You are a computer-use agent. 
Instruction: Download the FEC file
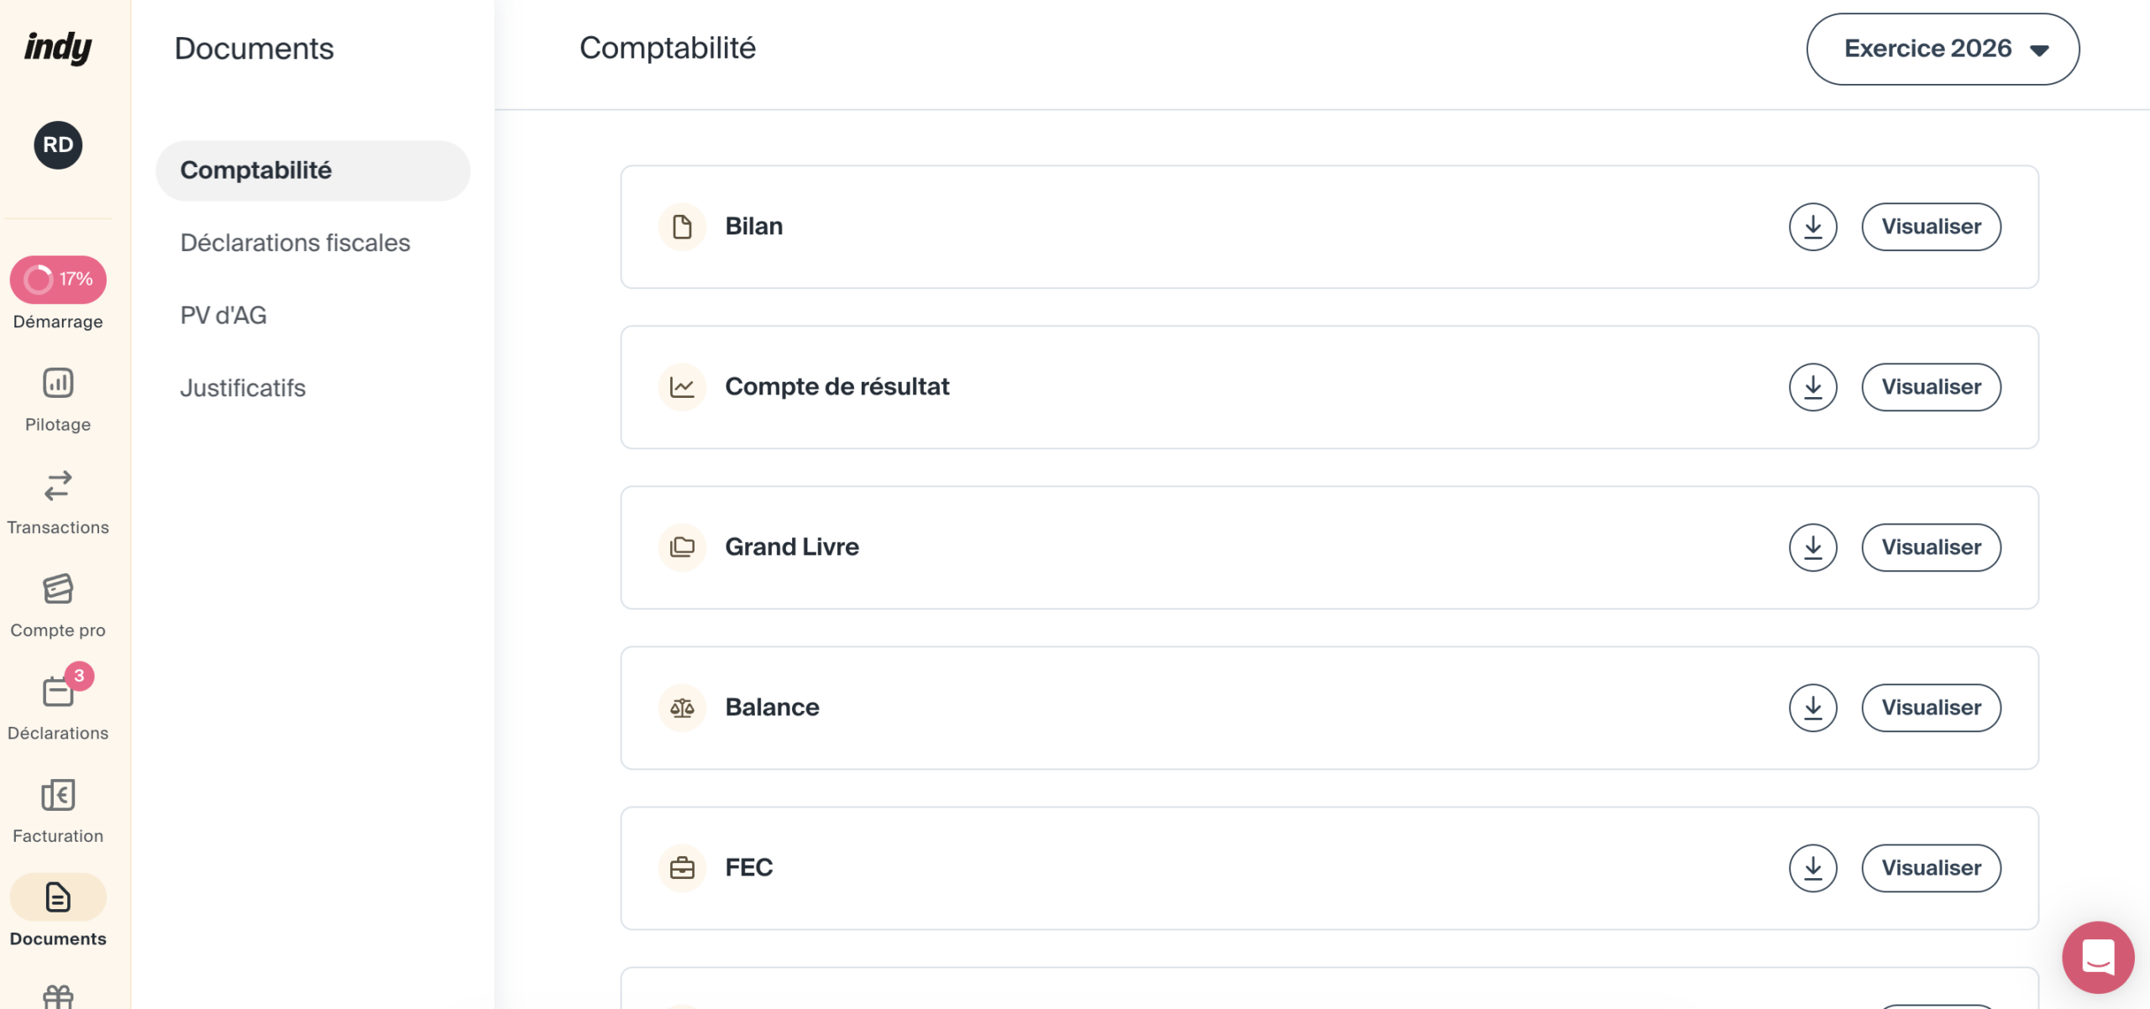point(1812,868)
